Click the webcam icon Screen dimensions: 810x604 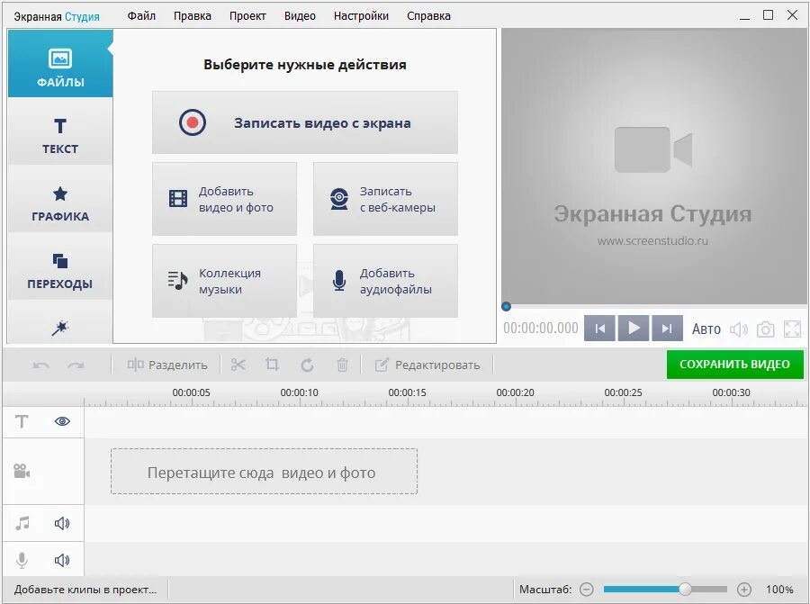point(339,199)
